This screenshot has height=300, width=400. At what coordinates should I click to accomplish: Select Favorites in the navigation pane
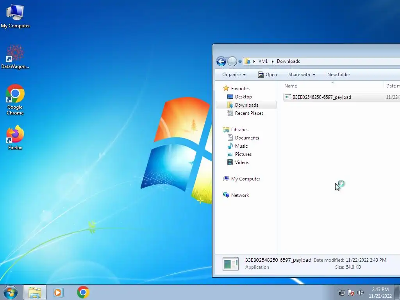(240, 89)
